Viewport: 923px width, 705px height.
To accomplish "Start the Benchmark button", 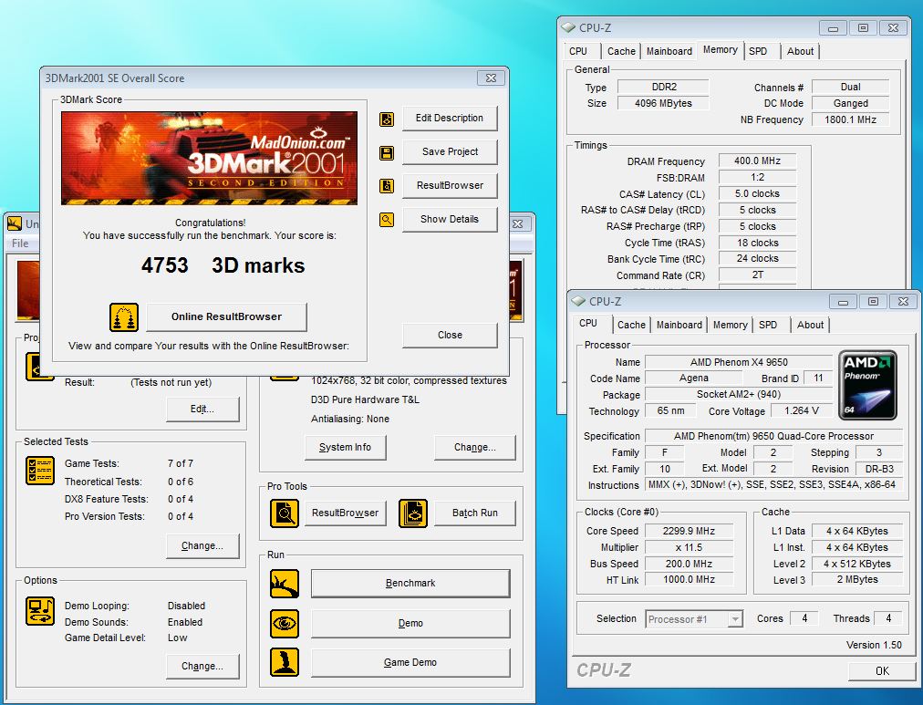I will coord(410,583).
